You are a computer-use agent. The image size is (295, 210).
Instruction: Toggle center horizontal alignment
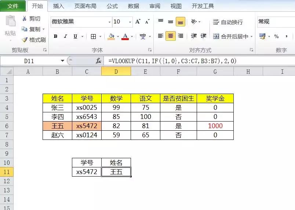click(x=171, y=36)
